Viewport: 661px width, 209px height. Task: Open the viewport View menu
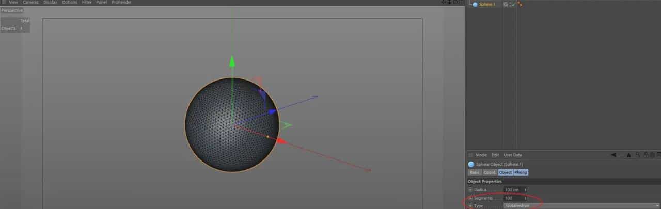click(x=13, y=2)
